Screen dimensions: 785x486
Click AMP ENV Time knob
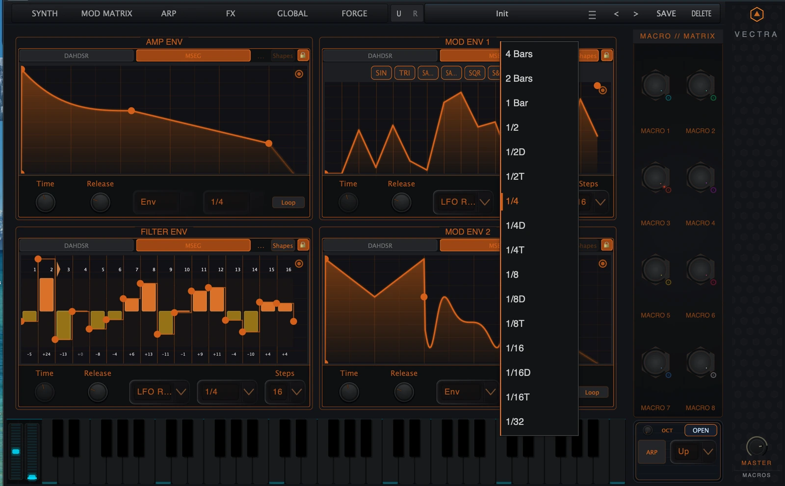(45, 202)
